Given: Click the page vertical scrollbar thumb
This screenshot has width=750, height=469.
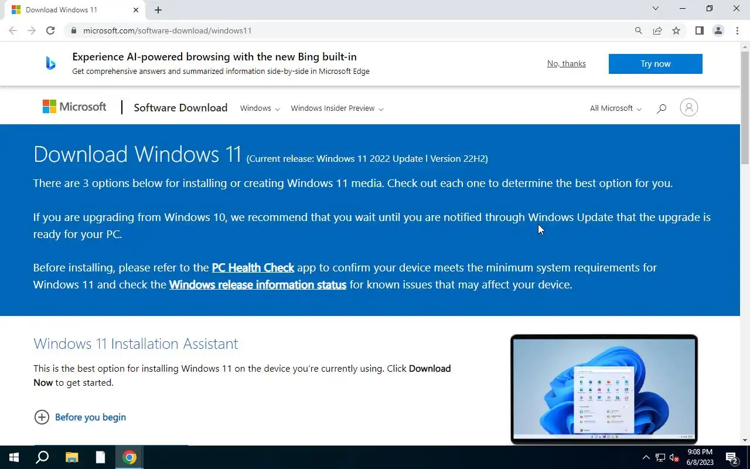Looking at the screenshot, I should tap(745, 108).
